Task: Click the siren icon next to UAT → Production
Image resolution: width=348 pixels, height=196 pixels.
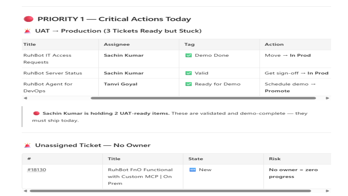Action: point(27,31)
